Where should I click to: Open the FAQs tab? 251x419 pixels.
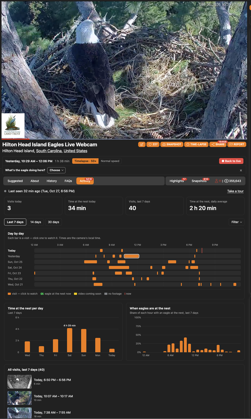[68, 181]
